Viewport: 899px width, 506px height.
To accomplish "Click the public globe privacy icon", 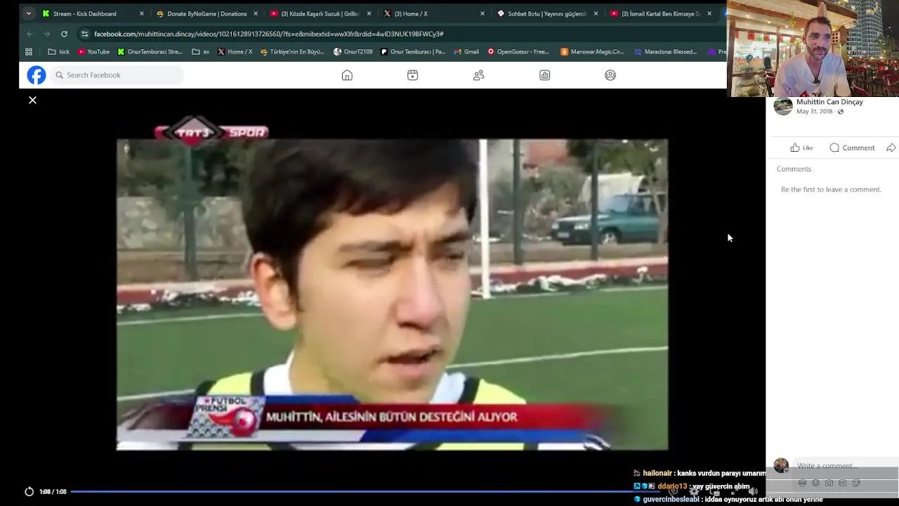I will tap(840, 112).
